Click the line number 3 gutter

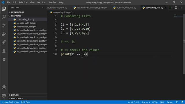(x=56, y=25)
